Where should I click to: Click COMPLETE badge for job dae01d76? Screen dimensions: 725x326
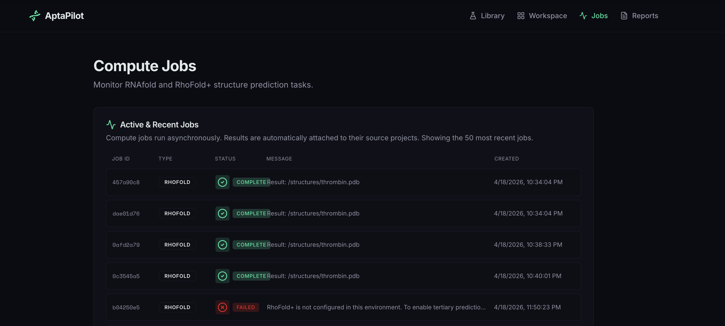pos(251,213)
